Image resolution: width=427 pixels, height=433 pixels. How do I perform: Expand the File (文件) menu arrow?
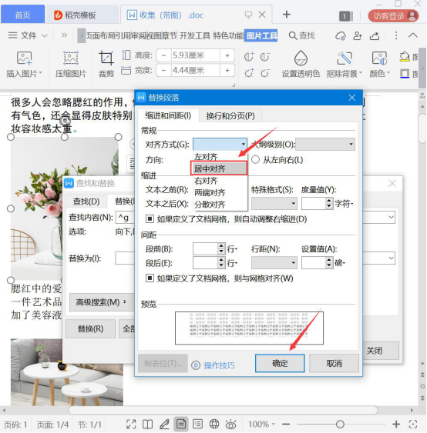tap(44, 35)
